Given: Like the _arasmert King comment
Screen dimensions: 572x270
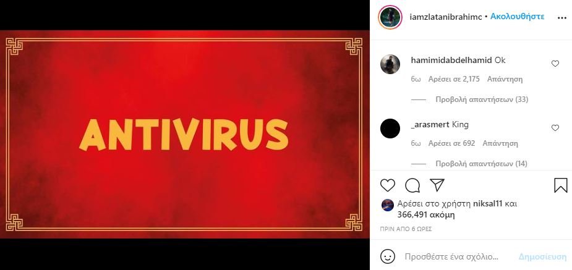Looking at the screenshot, I should (555, 128).
